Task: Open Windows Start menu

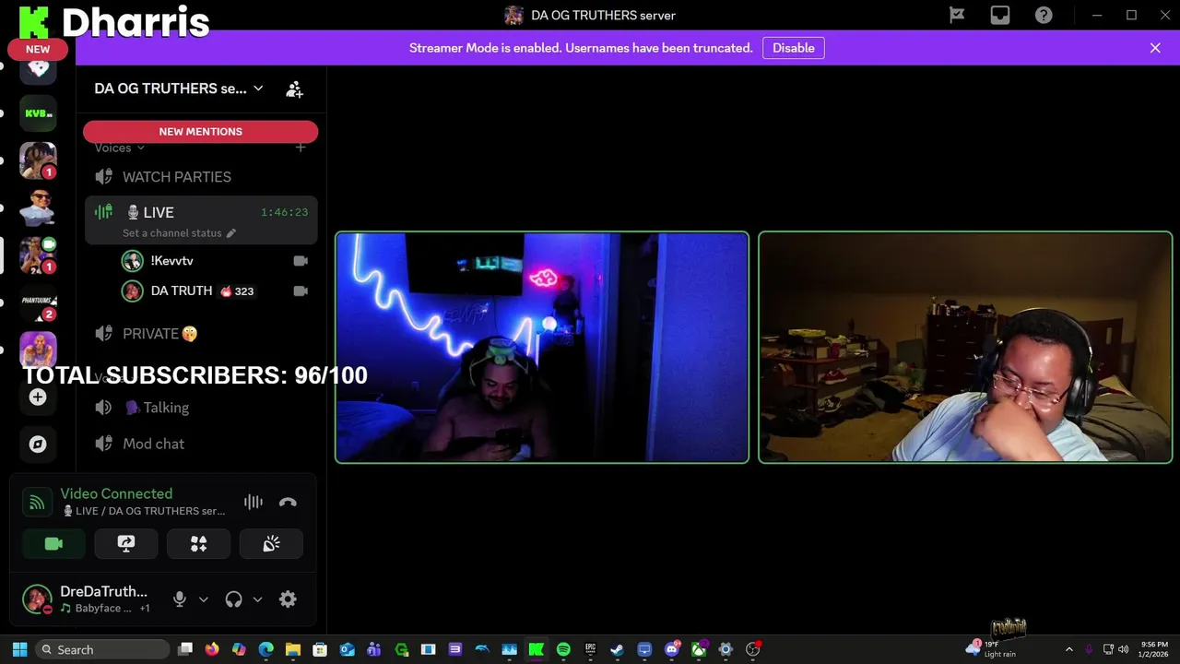Action: (x=19, y=650)
